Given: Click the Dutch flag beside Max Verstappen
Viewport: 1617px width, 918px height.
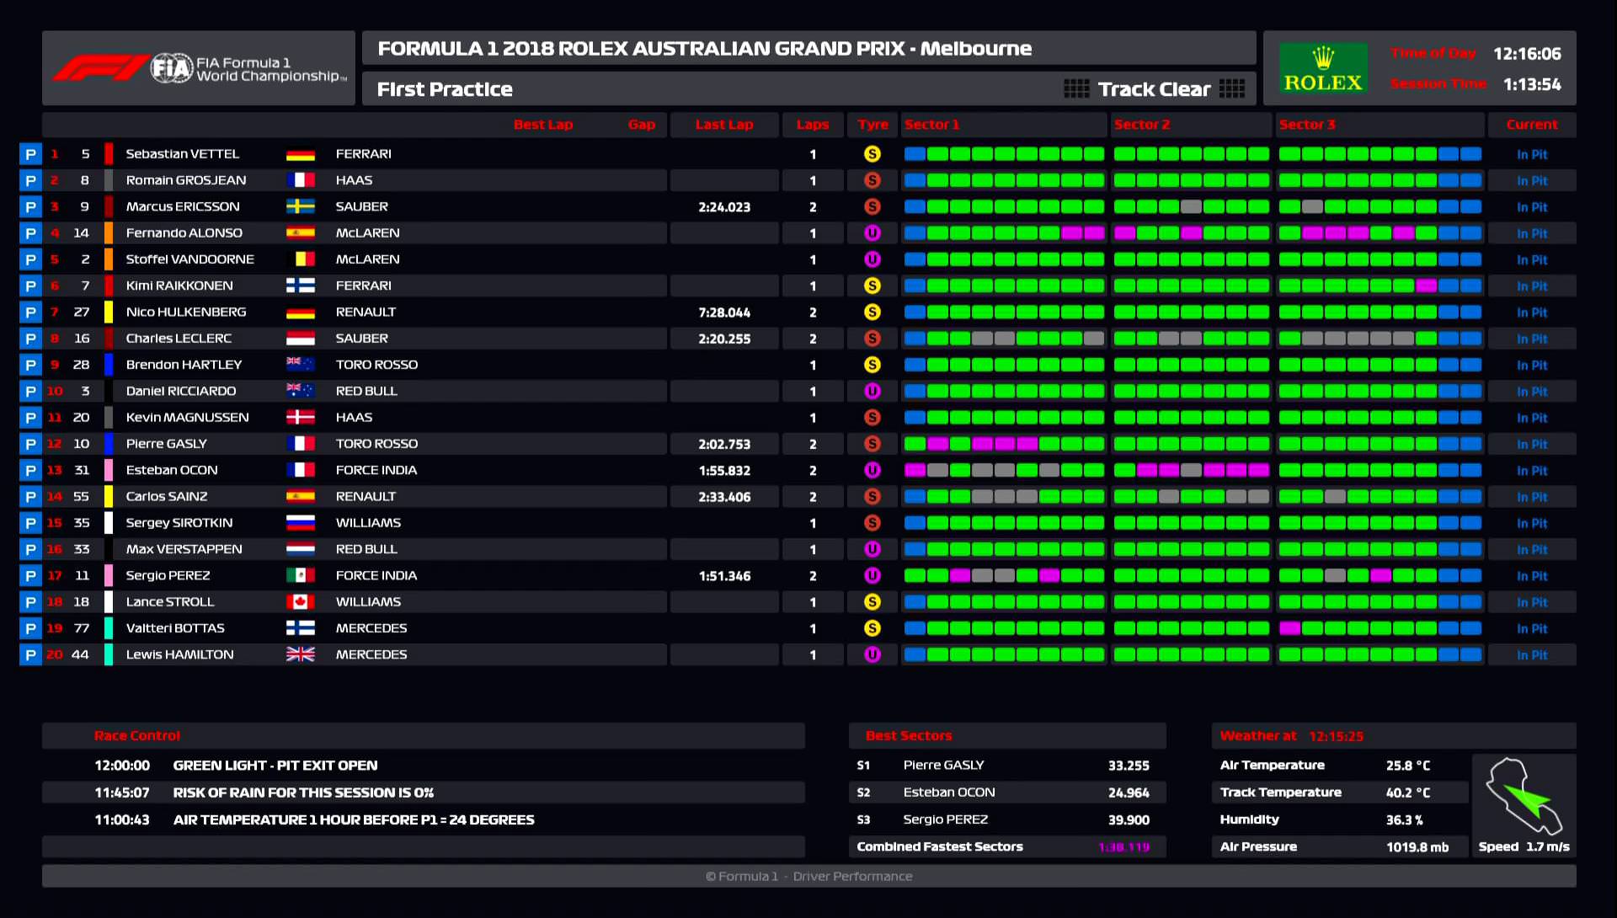Looking at the screenshot, I should (x=301, y=549).
